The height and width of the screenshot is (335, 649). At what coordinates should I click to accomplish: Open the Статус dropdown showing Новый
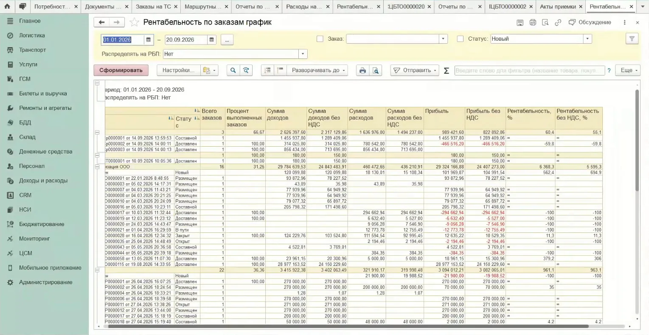click(587, 39)
